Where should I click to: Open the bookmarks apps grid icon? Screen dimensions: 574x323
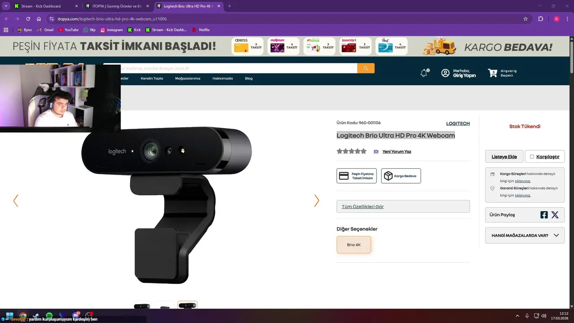(6, 30)
